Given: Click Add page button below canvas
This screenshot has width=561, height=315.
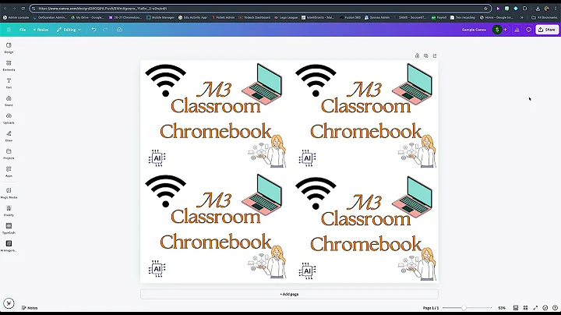Looking at the screenshot, I should point(289,294).
